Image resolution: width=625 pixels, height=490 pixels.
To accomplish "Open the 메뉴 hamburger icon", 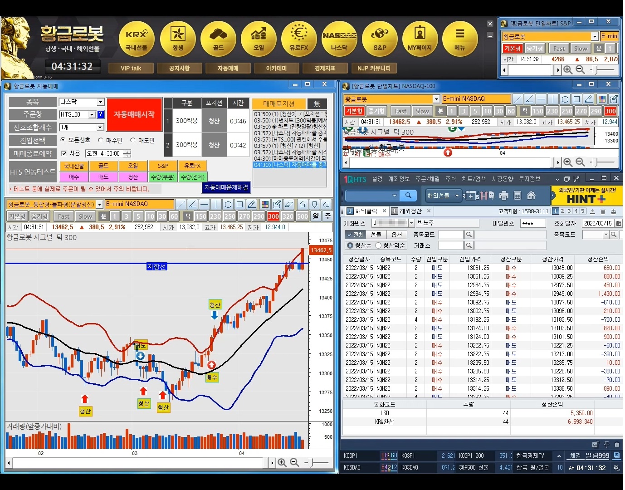I will [x=460, y=39].
